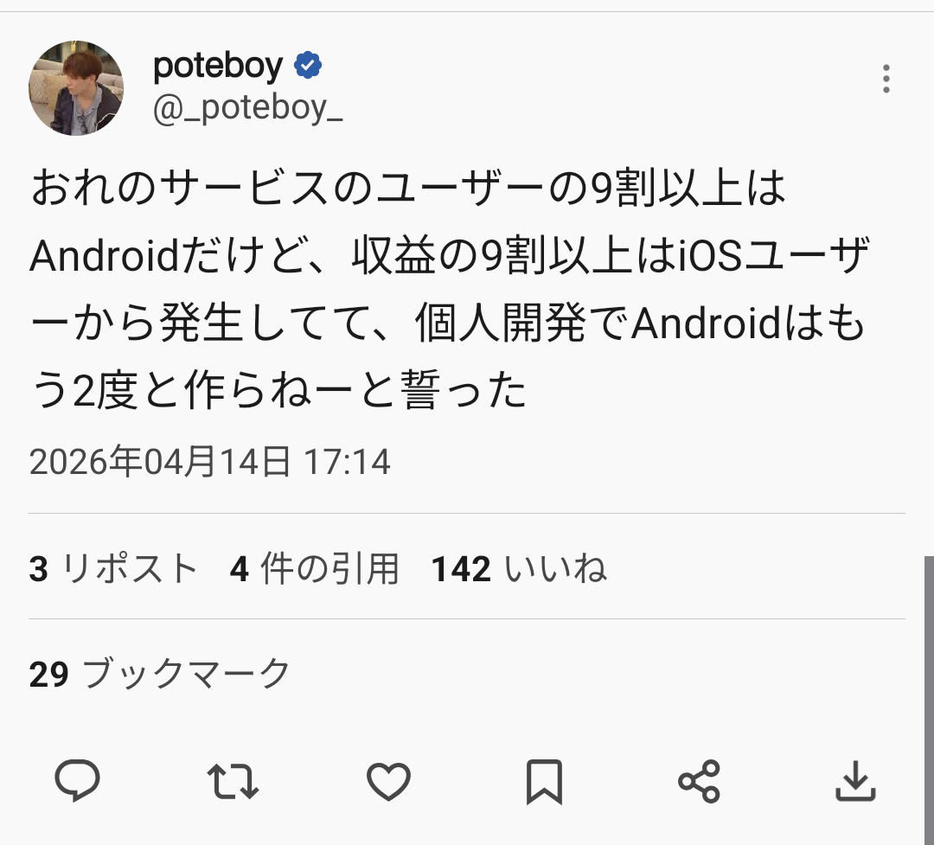The height and width of the screenshot is (845, 934).
Task: Open the share icon options
Action: point(699,782)
